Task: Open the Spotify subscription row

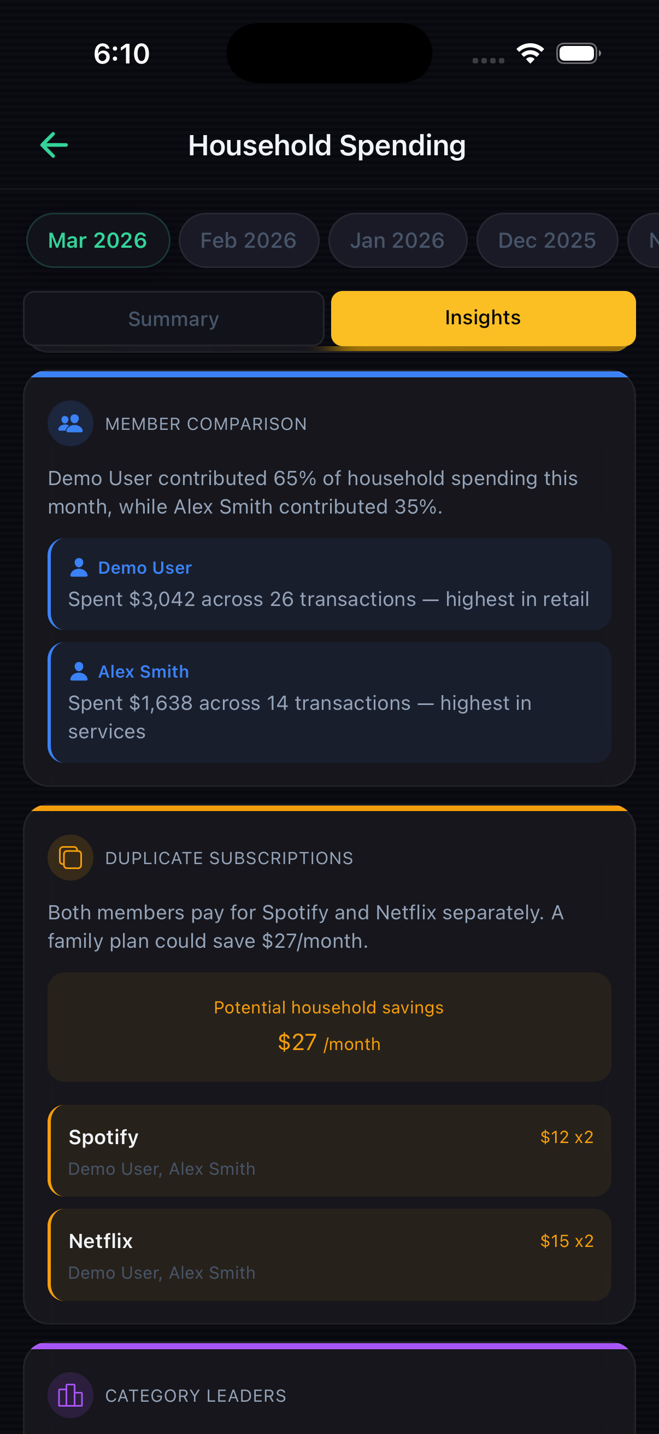Action: click(329, 1151)
